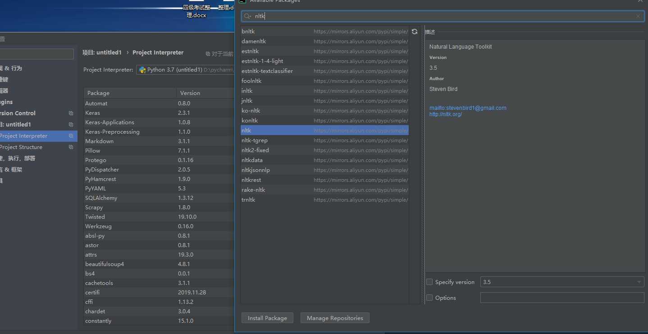648x334 pixels.
Task: Open the Project Interpreter Python 3.7 dropdown
Action: (185, 70)
